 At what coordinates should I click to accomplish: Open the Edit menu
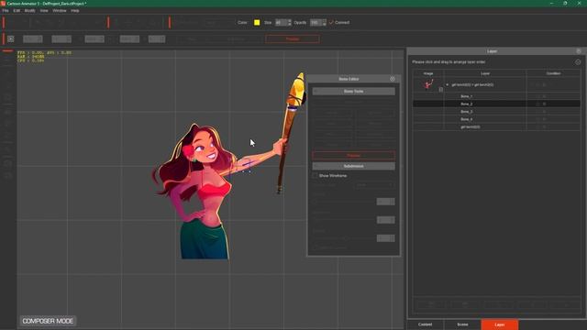point(17,11)
